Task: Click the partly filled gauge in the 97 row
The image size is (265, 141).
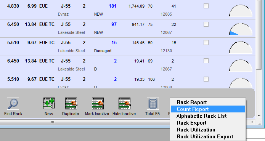Action: [241, 29]
